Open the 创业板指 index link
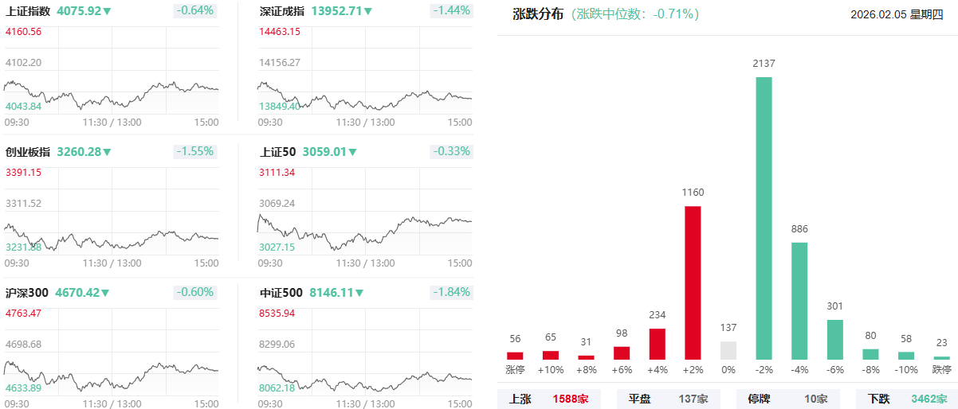This screenshot has width=958, height=409. point(28,152)
